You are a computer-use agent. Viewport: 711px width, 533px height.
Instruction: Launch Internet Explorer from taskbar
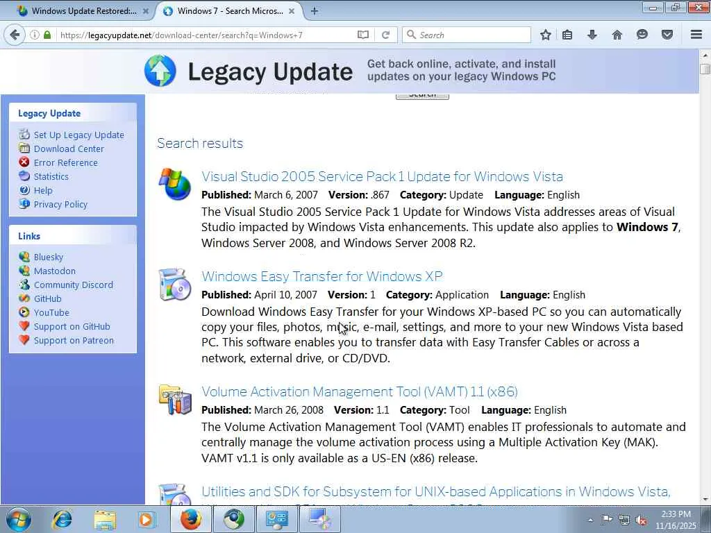[x=62, y=520]
